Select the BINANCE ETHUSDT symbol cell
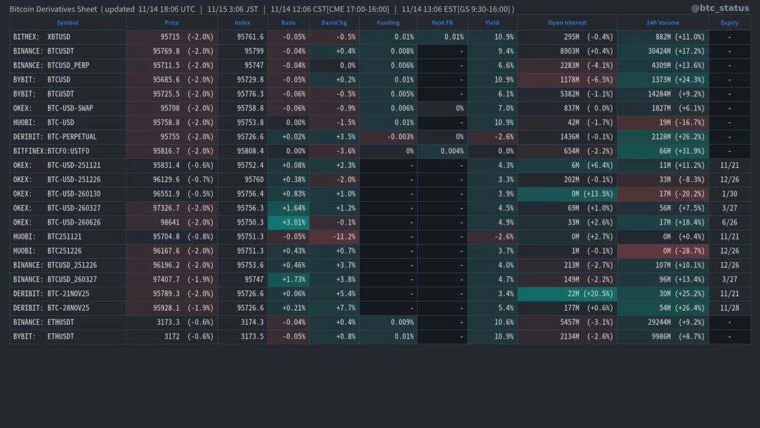The height and width of the screenshot is (428, 760). (67, 323)
